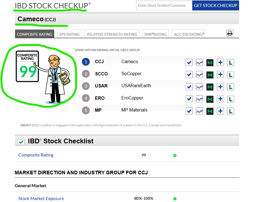
Task: Open the Relative Strength Rating tab
Action: 112,34
